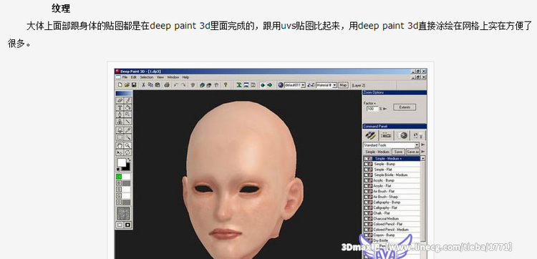The width and height of the screenshot is (537, 259).
Task: Click the Print icon in toolbar
Action: pyautogui.click(x=167, y=85)
